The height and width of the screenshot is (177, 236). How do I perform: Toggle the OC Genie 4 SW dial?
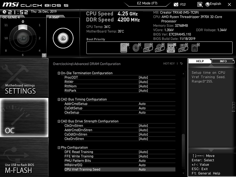tap(23, 38)
